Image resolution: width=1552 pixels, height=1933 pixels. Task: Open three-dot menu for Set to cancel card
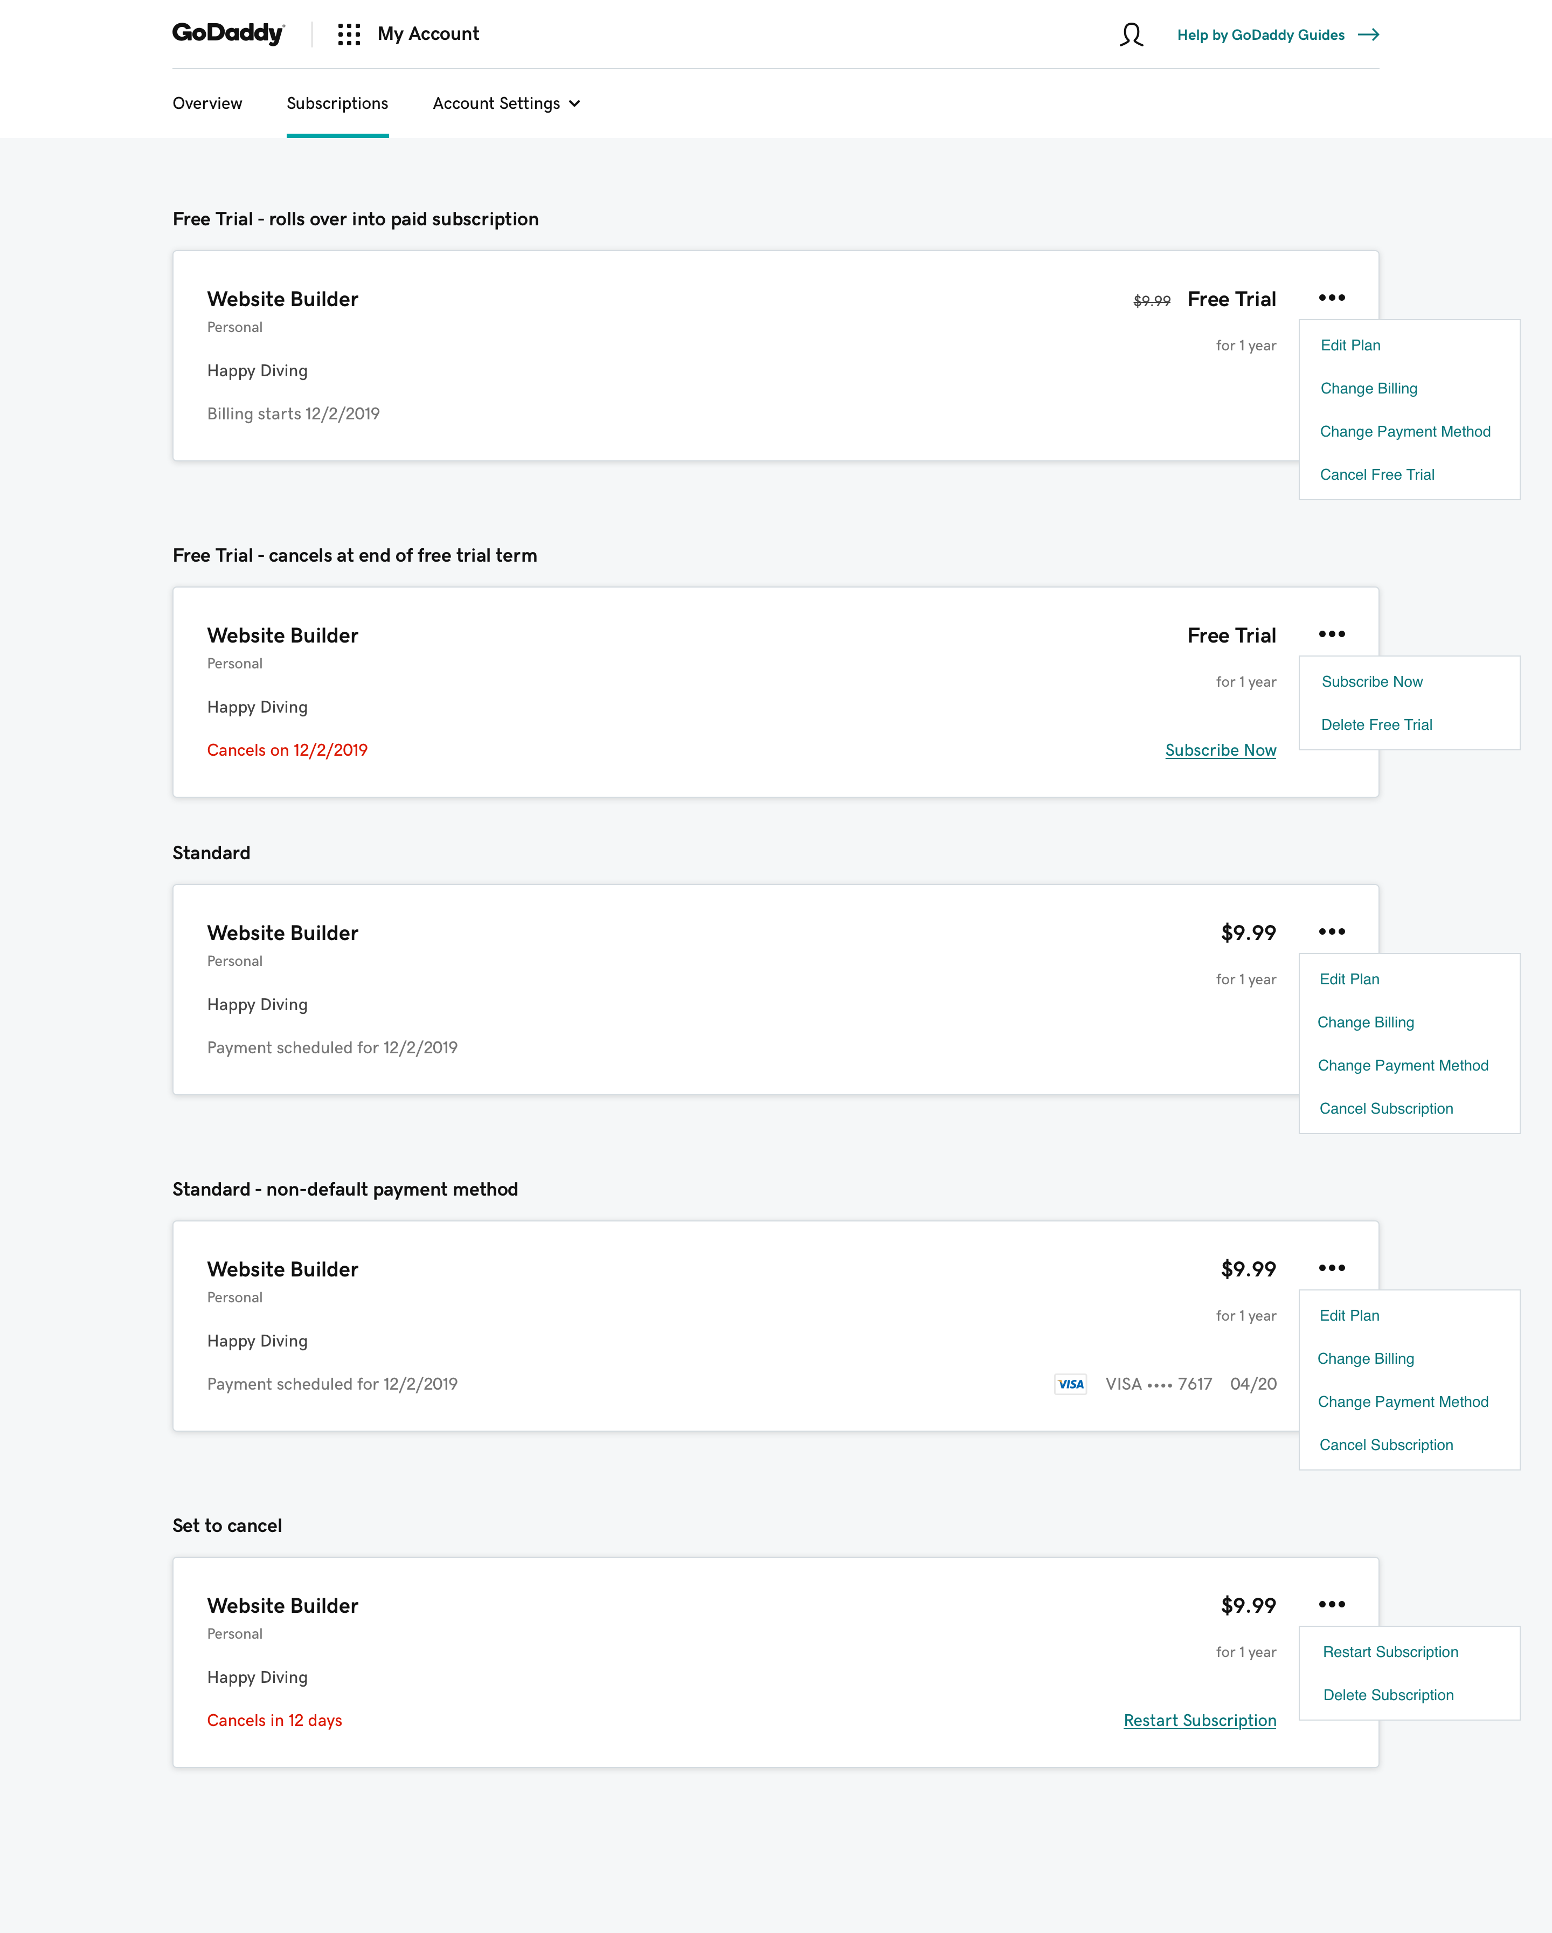coord(1332,1604)
